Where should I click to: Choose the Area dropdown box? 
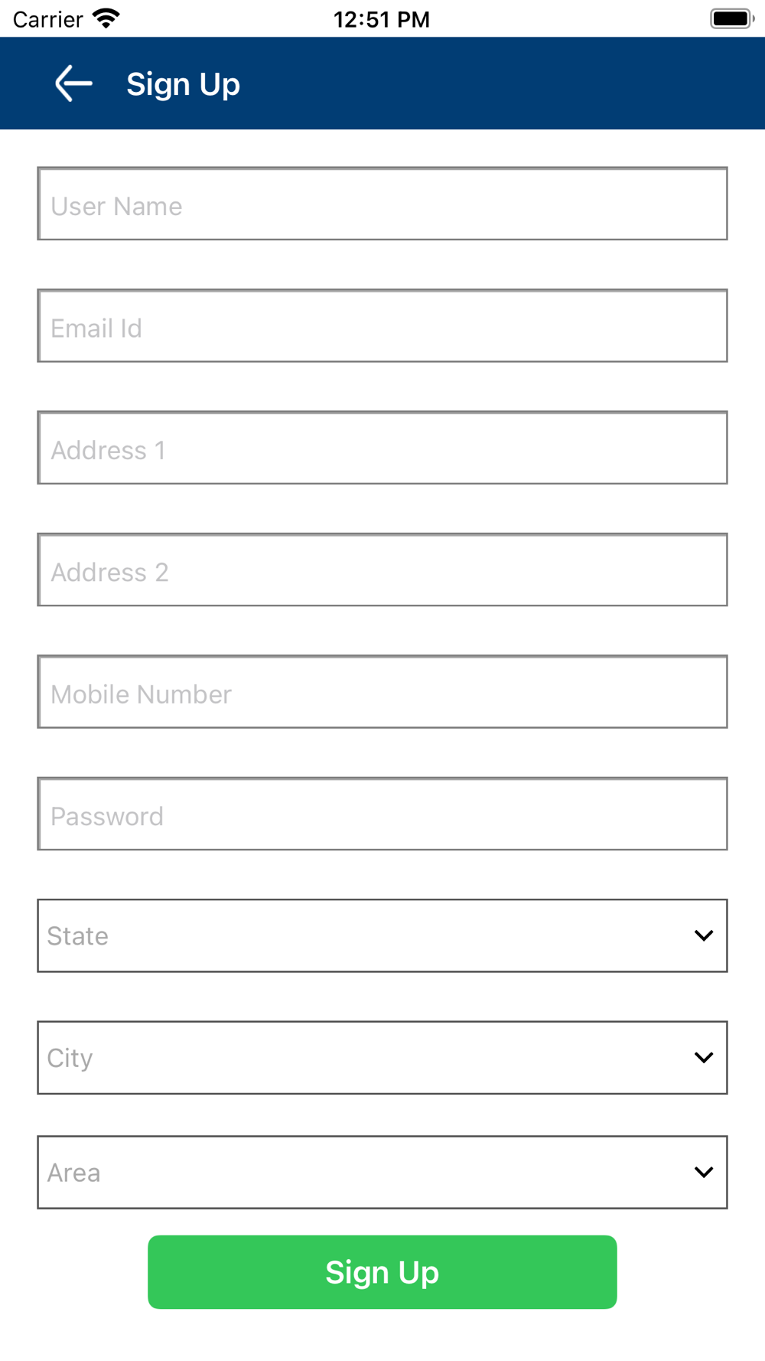[367, 1172]
